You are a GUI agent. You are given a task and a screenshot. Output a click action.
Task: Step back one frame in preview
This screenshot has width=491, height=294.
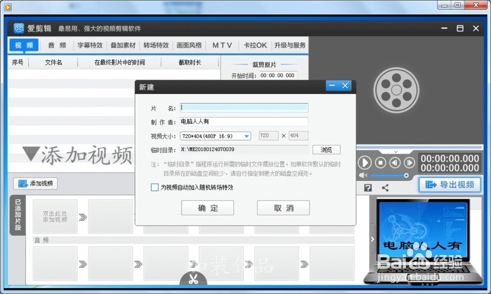[395, 162]
